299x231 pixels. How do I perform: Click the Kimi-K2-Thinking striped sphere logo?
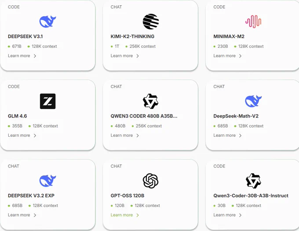click(x=151, y=21)
